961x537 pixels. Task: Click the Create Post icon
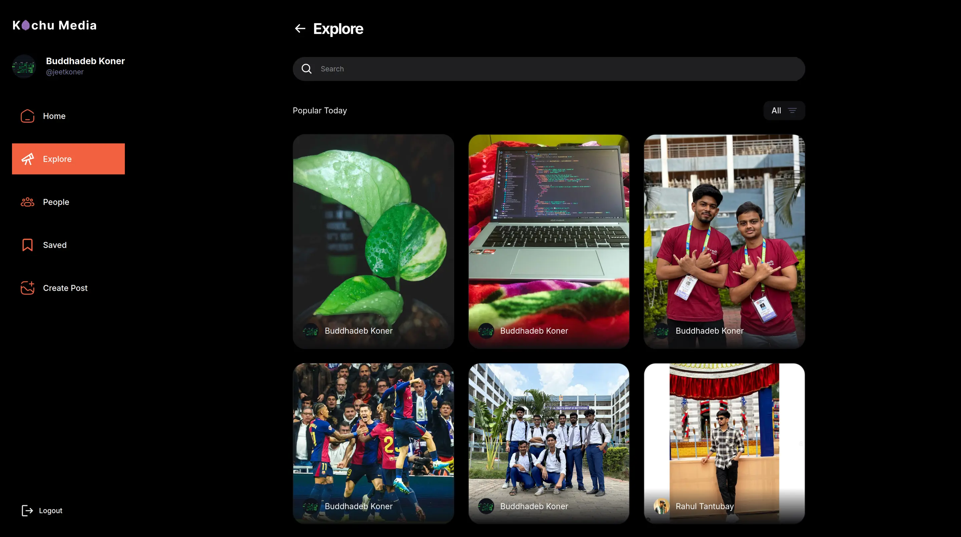point(27,288)
